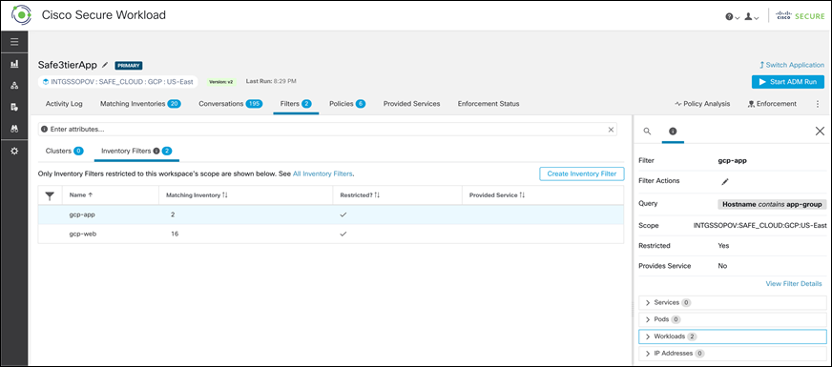Open the Conversations tab

tap(230, 104)
